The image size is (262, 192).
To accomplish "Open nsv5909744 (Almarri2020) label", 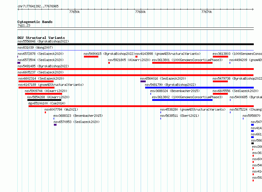I will pyautogui.click(x=46, y=91).
